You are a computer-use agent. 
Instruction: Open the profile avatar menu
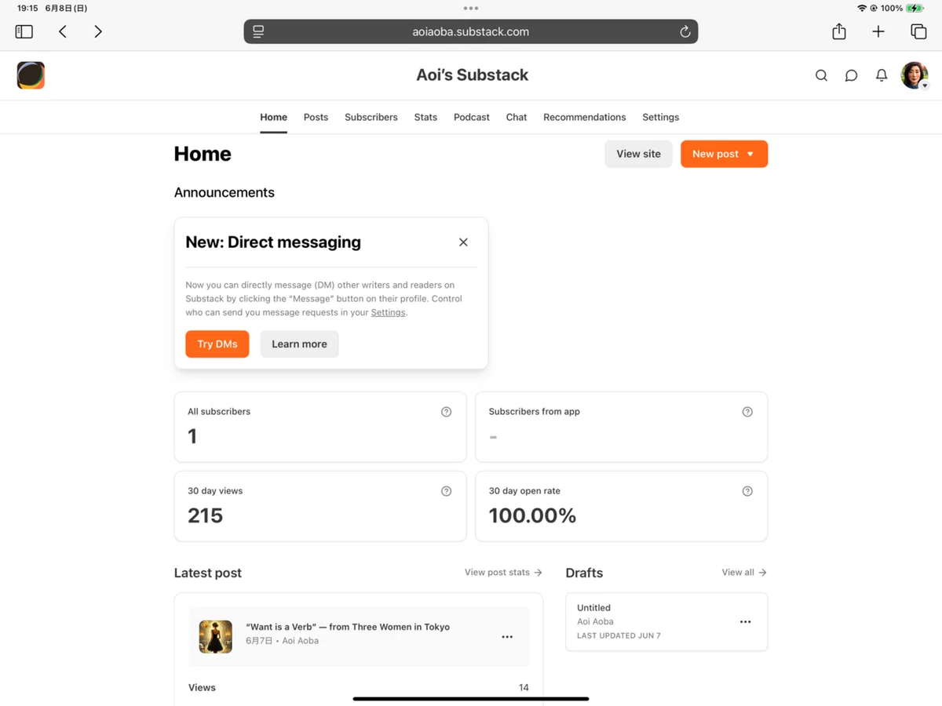point(915,75)
